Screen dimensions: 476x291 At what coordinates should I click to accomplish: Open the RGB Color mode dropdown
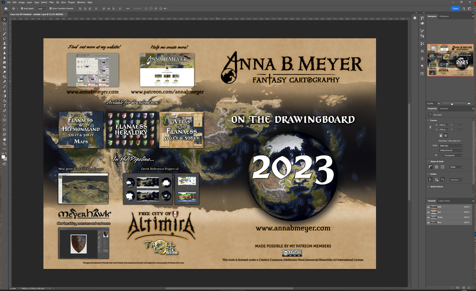click(451, 146)
